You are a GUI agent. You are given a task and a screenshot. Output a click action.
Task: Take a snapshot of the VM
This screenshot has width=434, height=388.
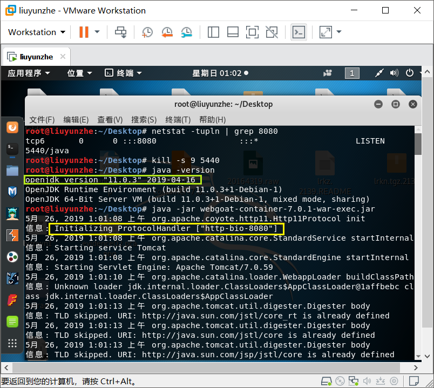(147, 32)
